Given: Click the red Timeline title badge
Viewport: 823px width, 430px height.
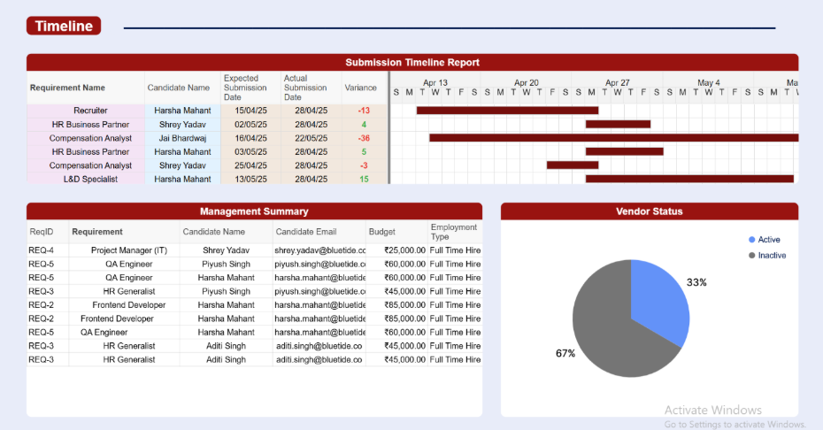Looking at the screenshot, I should pos(64,27).
